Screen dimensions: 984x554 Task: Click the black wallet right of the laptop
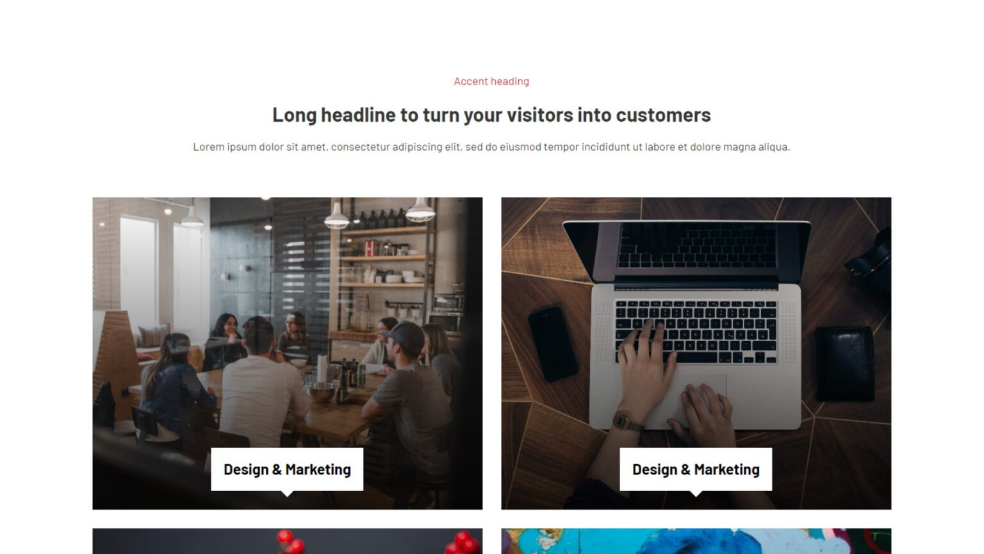coord(845,364)
